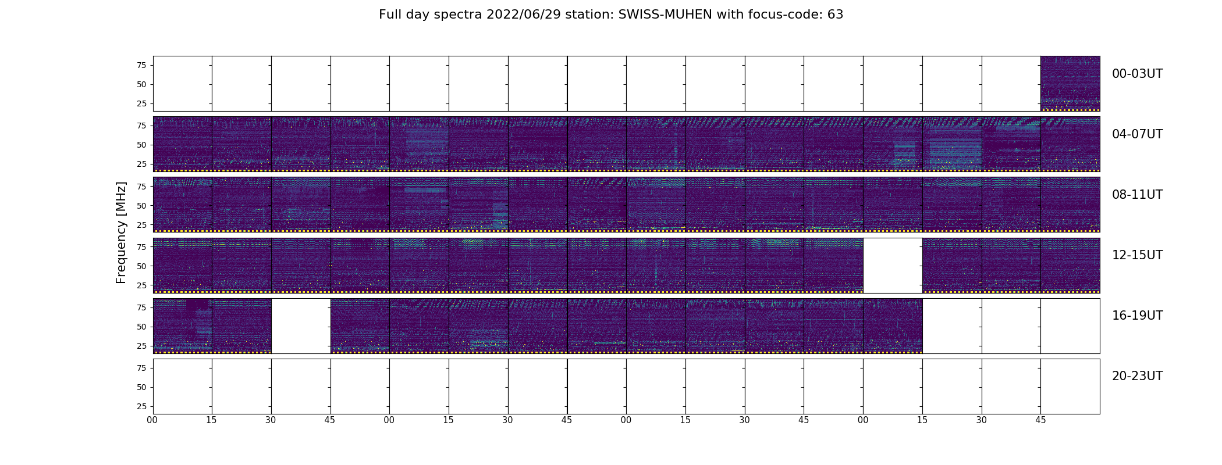Click the '50' tick of the 16-19UT row
Viewport: 1222px width, 465px height.
[x=141, y=327]
